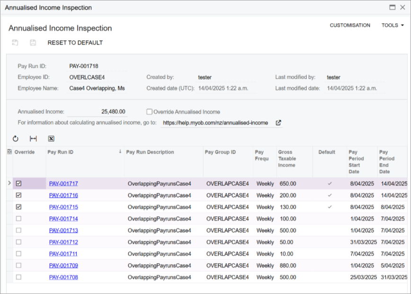Viewport: 411px width, 294px height.
Task: Refresh the pay runs grid
Action: point(16,138)
